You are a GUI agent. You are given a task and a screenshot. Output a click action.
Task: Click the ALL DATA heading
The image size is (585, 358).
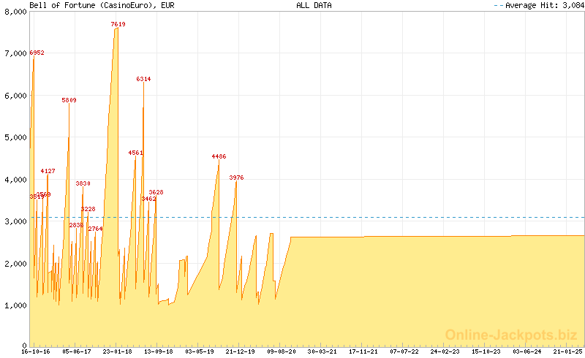314,5
